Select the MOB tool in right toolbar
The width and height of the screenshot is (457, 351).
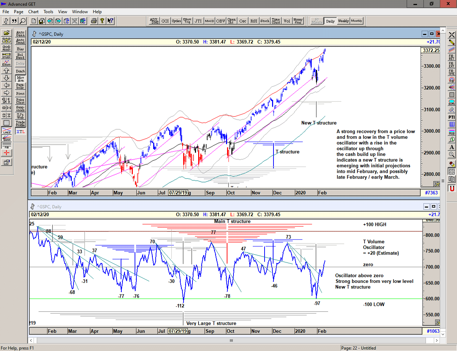point(452,132)
